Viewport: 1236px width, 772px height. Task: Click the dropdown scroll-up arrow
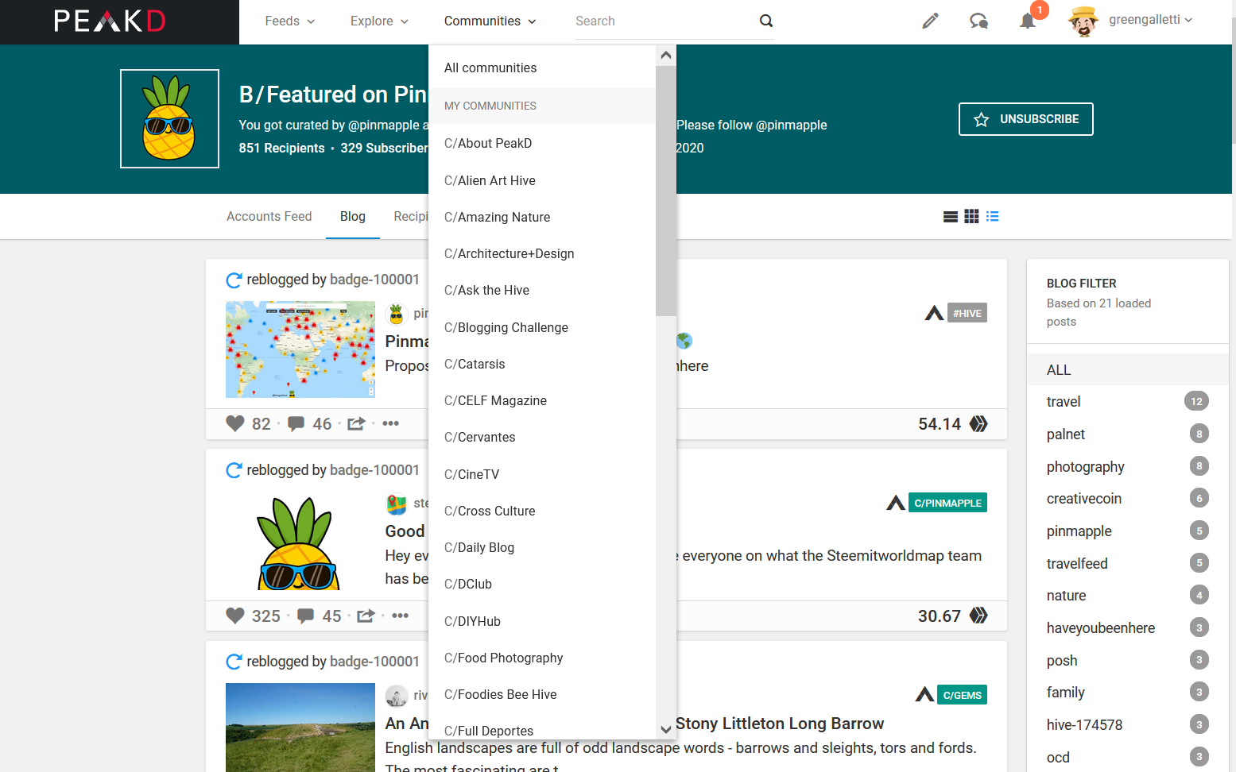pyautogui.click(x=666, y=55)
